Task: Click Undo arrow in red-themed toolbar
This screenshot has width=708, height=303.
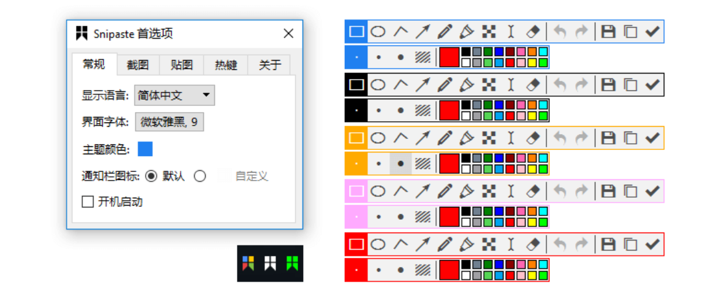Action: click(560, 244)
